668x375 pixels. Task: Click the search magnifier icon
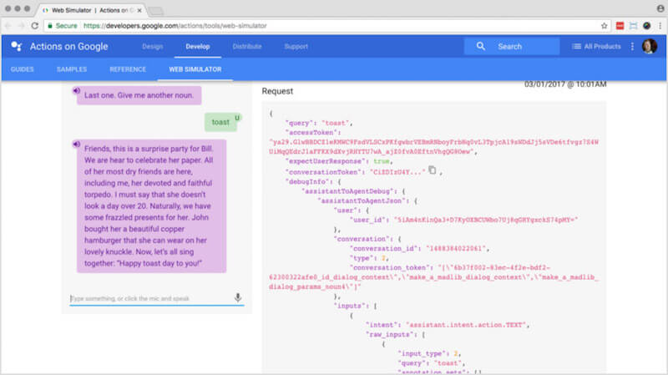[x=481, y=46]
